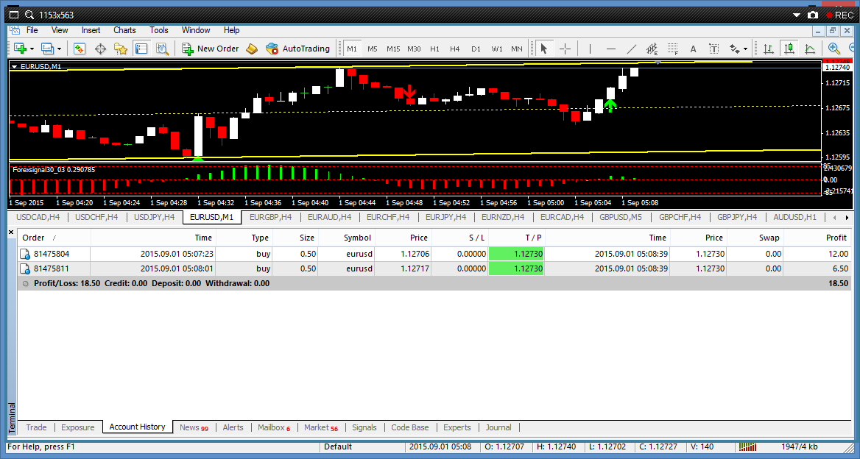Close the Terminal panel with X

pos(11,232)
